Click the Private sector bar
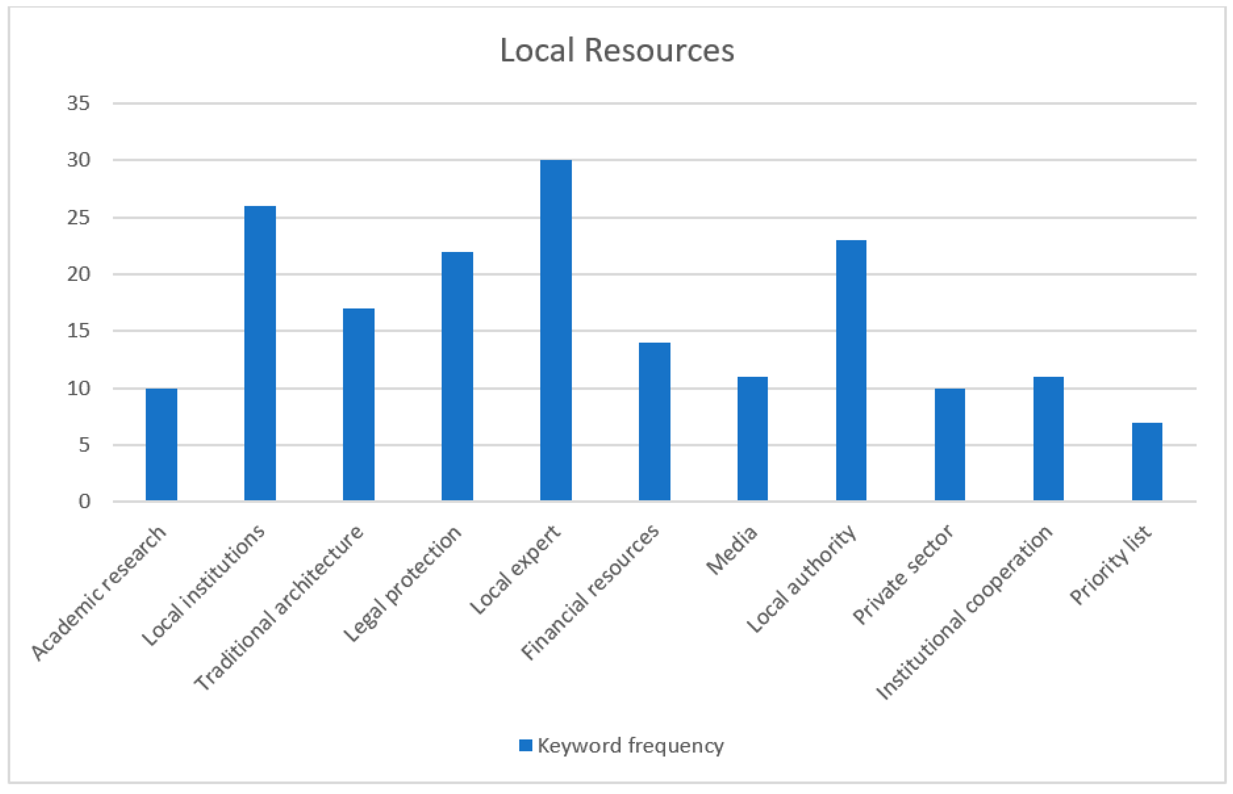 pyautogui.click(x=950, y=444)
